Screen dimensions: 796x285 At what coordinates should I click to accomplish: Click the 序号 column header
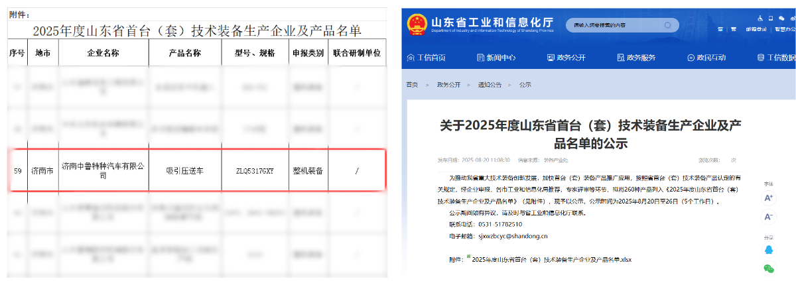pyautogui.click(x=18, y=52)
